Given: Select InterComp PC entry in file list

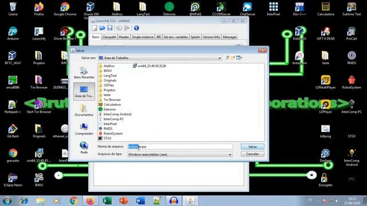Looking at the screenshot, I should (111, 119).
